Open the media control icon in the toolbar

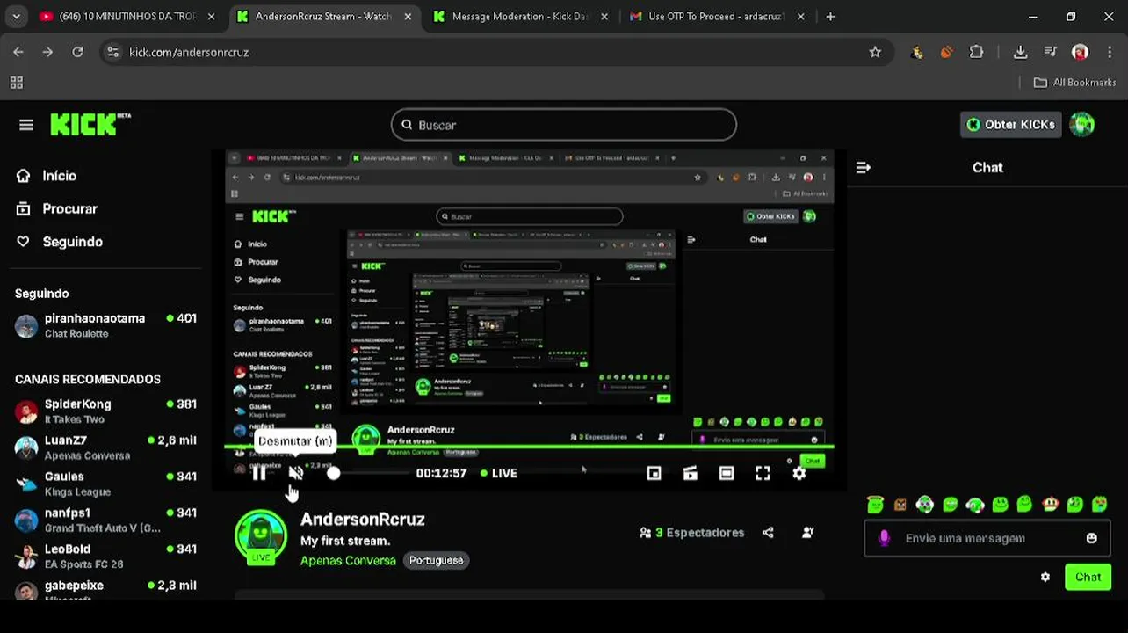point(1051,52)
